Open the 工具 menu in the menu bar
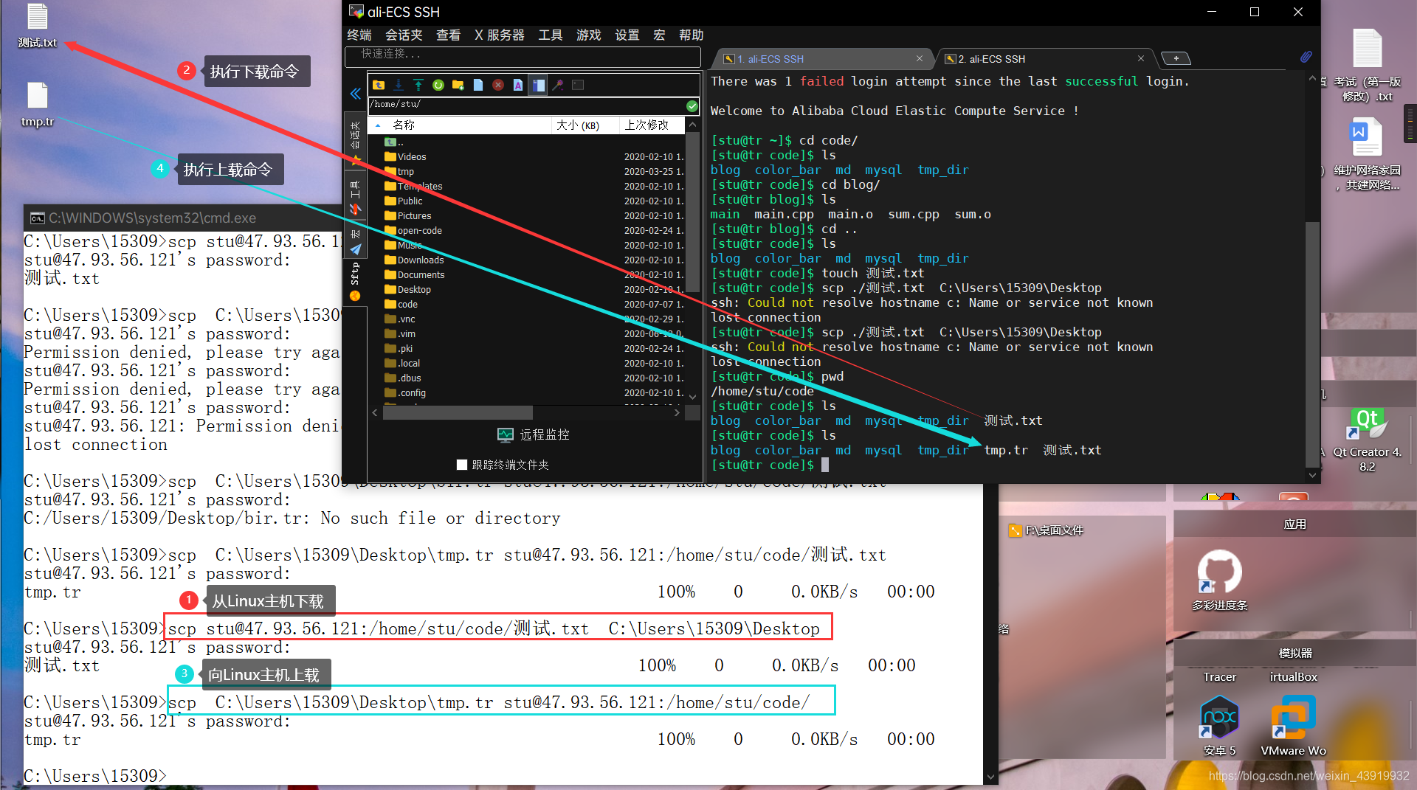The width and height of the screenshot is (1417, 790). [551, 35]
